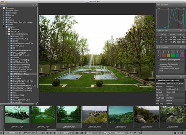Toggle the S shadow boost button
Image resolution: width=186 pixels, height=135 pixels.
pyautogui.click(x=54, y=133)
